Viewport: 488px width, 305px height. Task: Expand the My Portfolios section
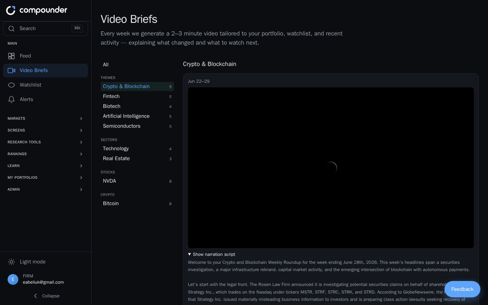tap(45, 178)
